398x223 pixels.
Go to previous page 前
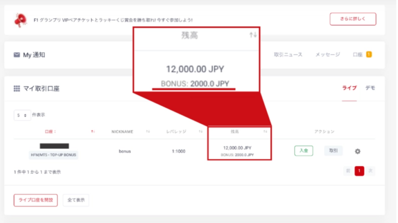click(x=348, y=171)
